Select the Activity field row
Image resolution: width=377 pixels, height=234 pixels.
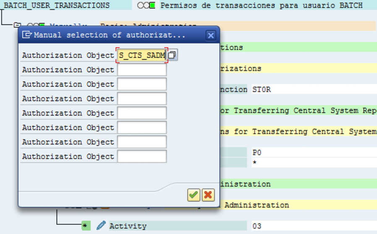tap(178, 226)
